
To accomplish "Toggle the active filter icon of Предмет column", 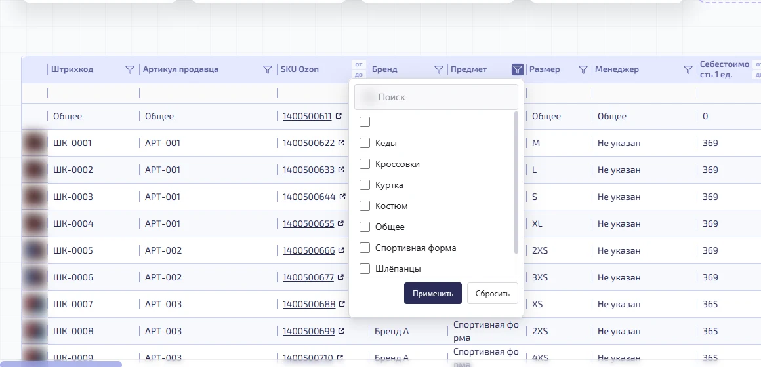I will 518,70.
